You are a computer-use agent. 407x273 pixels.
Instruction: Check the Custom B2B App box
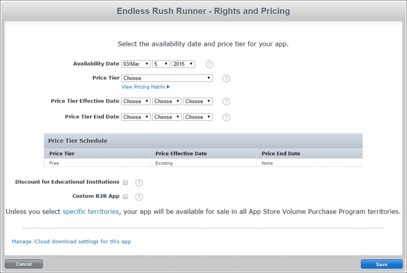125,197
